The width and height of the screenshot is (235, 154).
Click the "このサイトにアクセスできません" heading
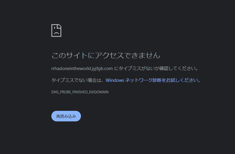point(106,55)
